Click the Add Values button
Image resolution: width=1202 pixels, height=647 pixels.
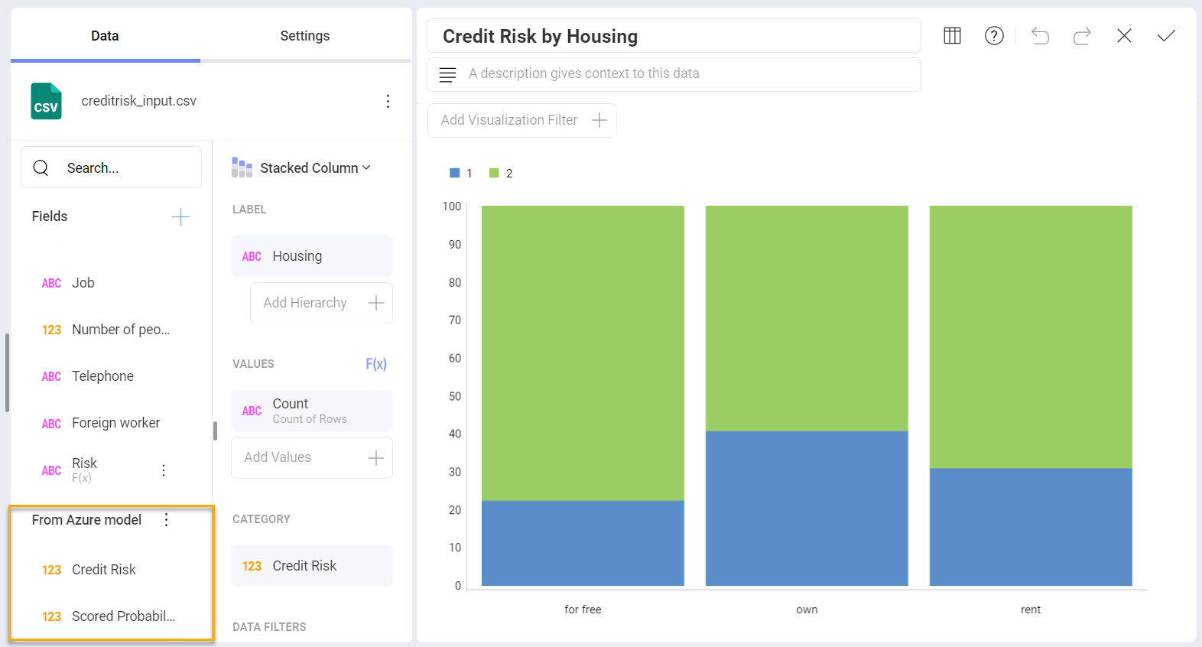pos(312,457)
